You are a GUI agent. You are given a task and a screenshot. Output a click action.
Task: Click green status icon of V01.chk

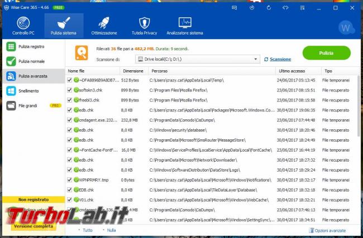[77, 200]
